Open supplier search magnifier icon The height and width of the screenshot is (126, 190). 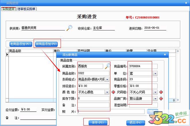click(69, 28)
